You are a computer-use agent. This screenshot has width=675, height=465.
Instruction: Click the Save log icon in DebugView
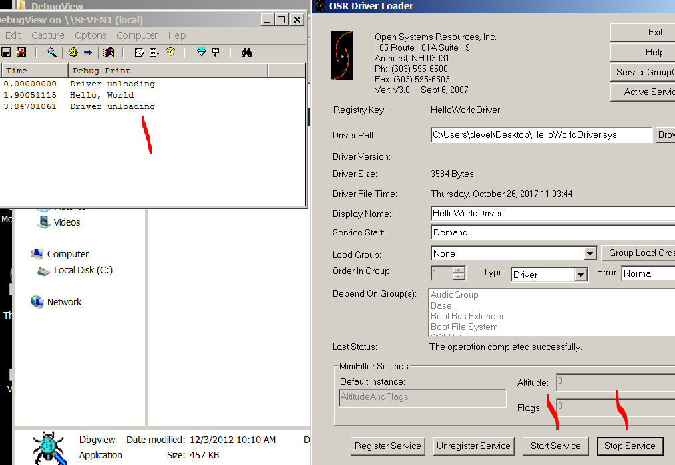6,52
